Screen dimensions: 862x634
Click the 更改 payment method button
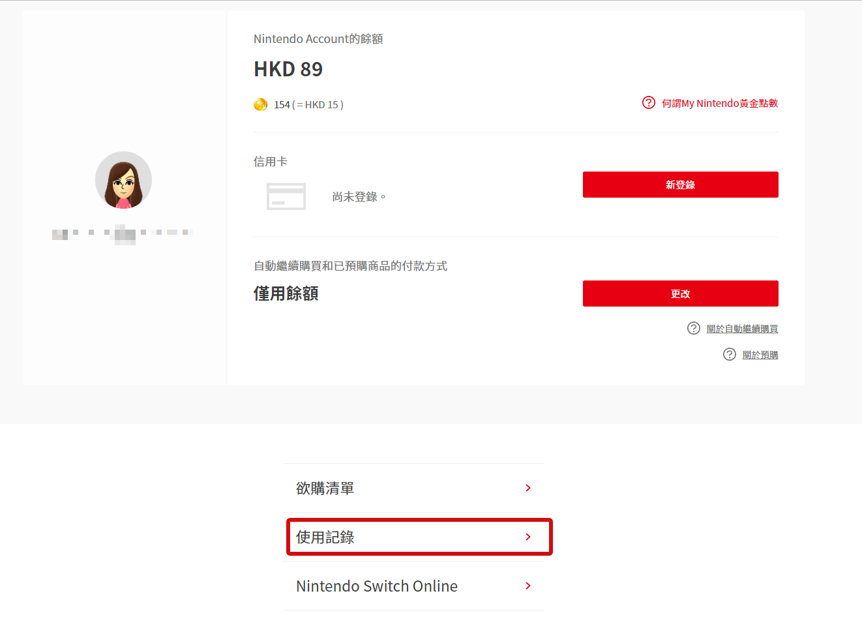click(x=681, y=294)
